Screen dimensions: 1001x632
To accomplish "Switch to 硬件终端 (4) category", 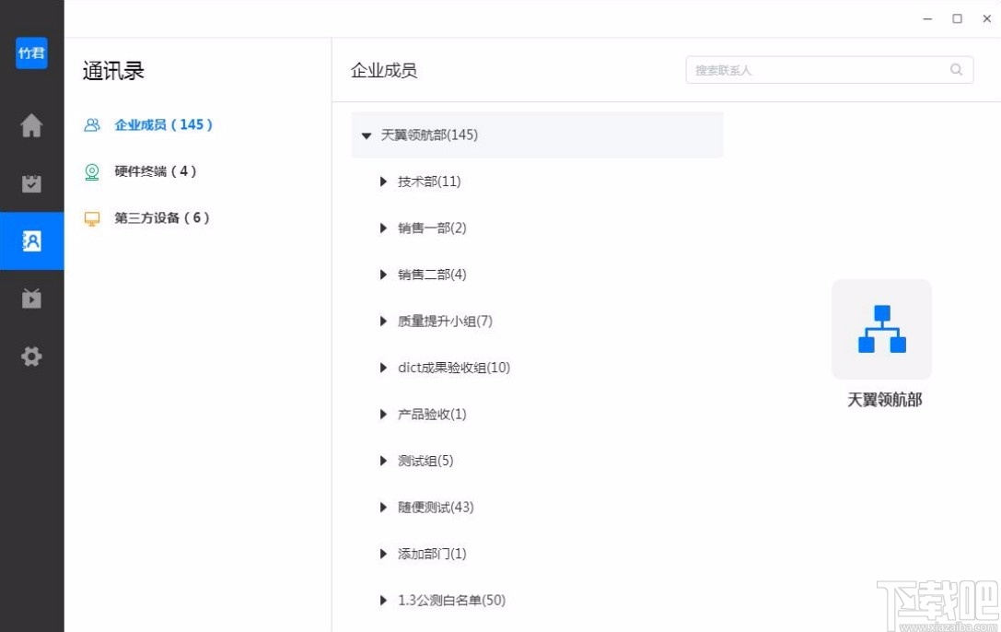I will coord(155,171).
